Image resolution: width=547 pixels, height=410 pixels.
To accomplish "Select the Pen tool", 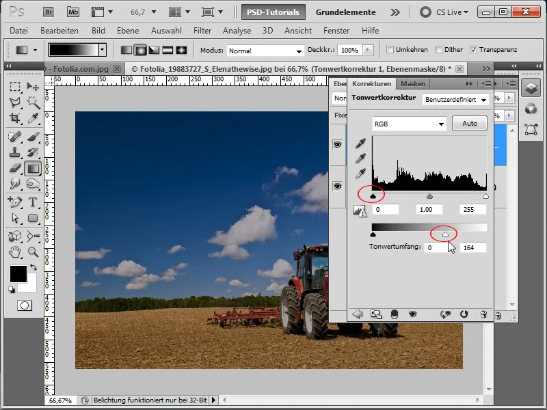I will coord(14,202).
